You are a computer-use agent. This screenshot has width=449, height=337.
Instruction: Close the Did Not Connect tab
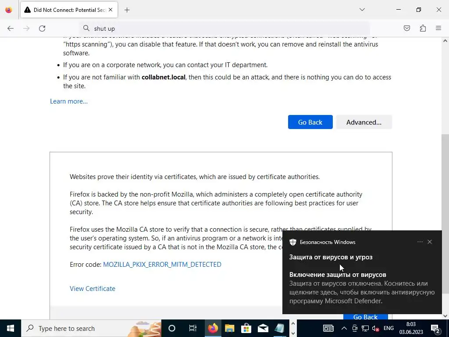[x=110, y=10]
